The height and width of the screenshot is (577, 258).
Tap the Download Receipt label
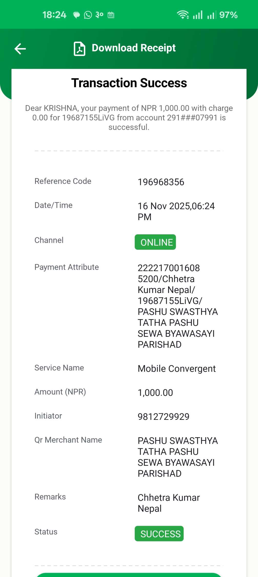pos(134,48)
